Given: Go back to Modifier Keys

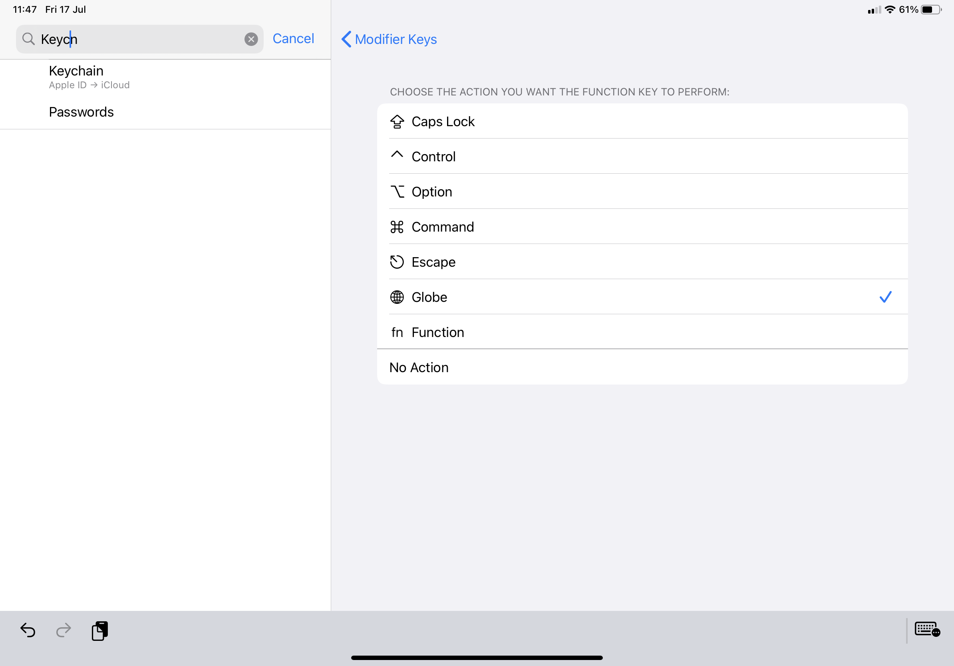Looking at the screenshot, I should click(x=389, y=39).
